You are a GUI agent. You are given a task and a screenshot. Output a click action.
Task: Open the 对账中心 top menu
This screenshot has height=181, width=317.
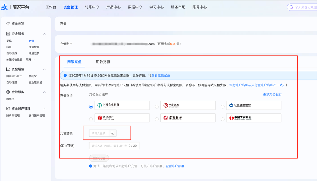[92, 7]
